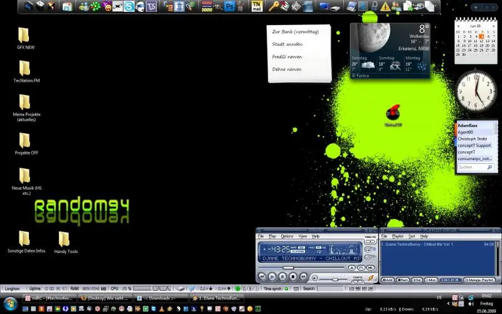Screen dimensions: 502x314
Task: Click the Suchen search field
Action: [x=471, y=168]
